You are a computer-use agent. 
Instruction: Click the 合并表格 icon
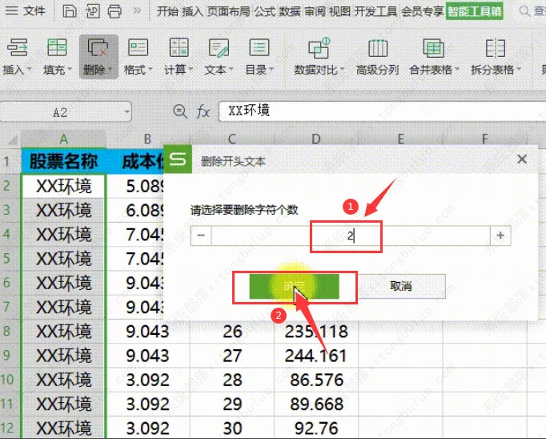coord(434,48)
